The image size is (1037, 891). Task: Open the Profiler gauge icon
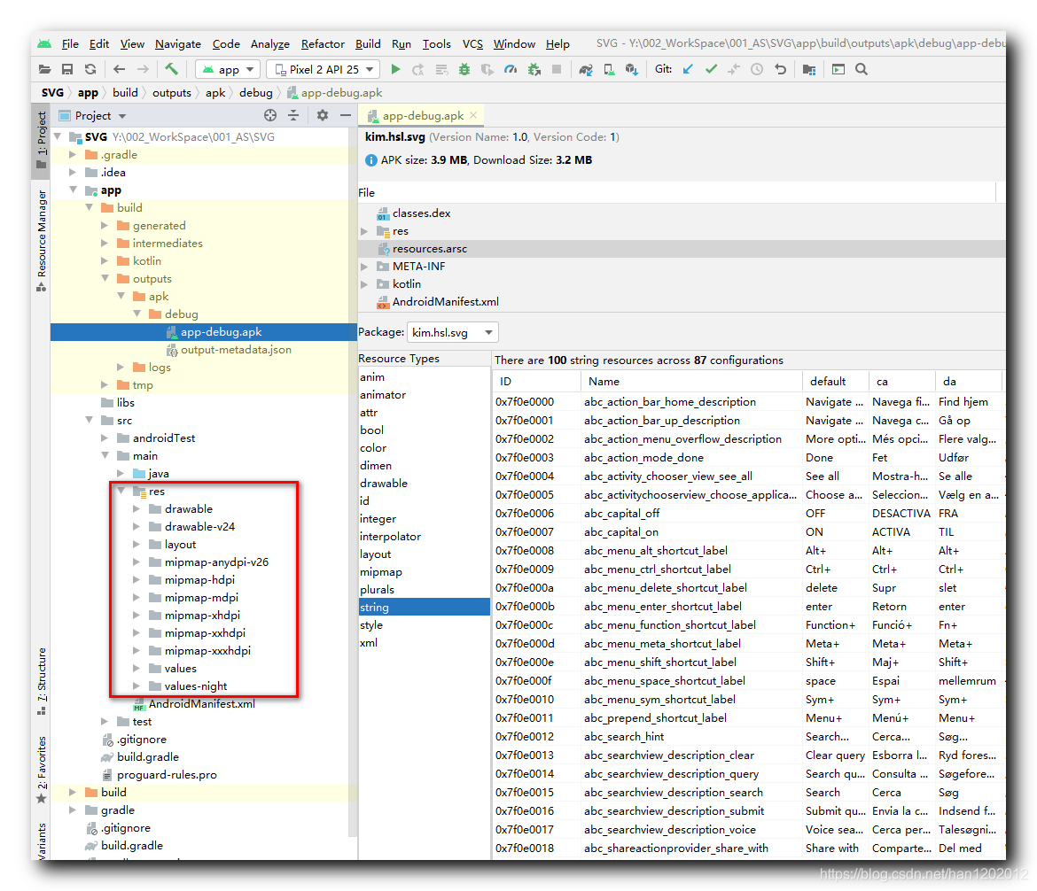click(x=510, y=69)
